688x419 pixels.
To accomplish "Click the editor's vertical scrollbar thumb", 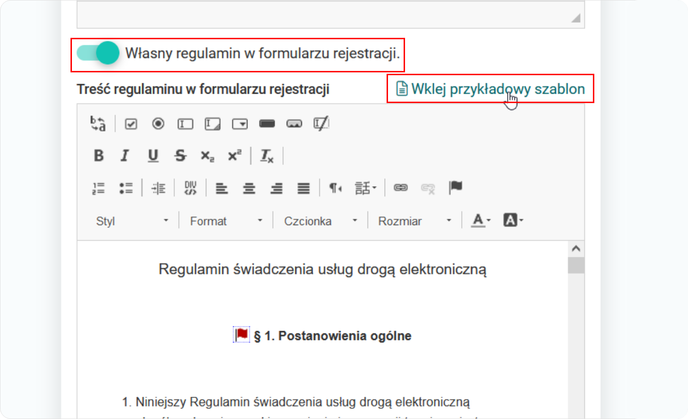I will point(576,265).
